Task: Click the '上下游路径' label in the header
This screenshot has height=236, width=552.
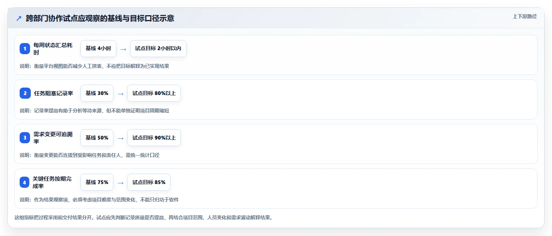Action: pos(525,16)
